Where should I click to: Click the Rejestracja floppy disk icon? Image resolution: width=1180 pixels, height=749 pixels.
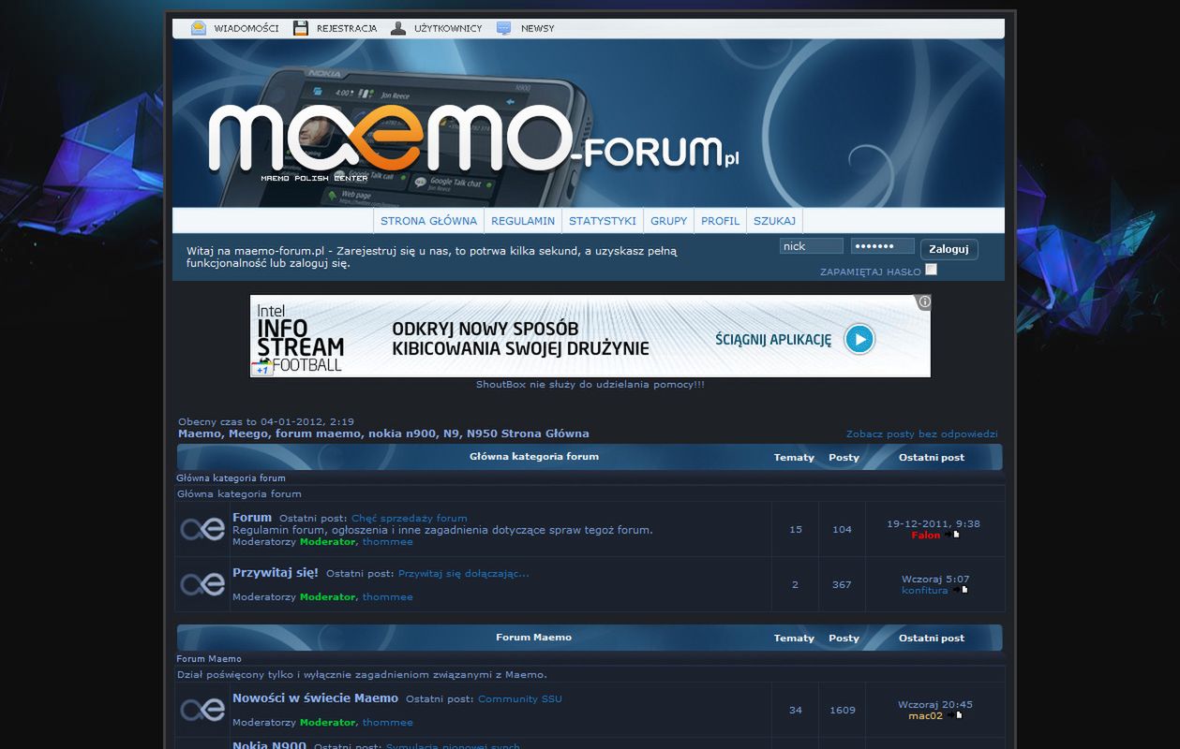tap(301, 28)
